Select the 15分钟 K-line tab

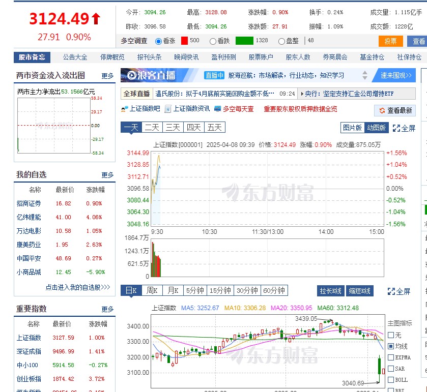point(220,290)
